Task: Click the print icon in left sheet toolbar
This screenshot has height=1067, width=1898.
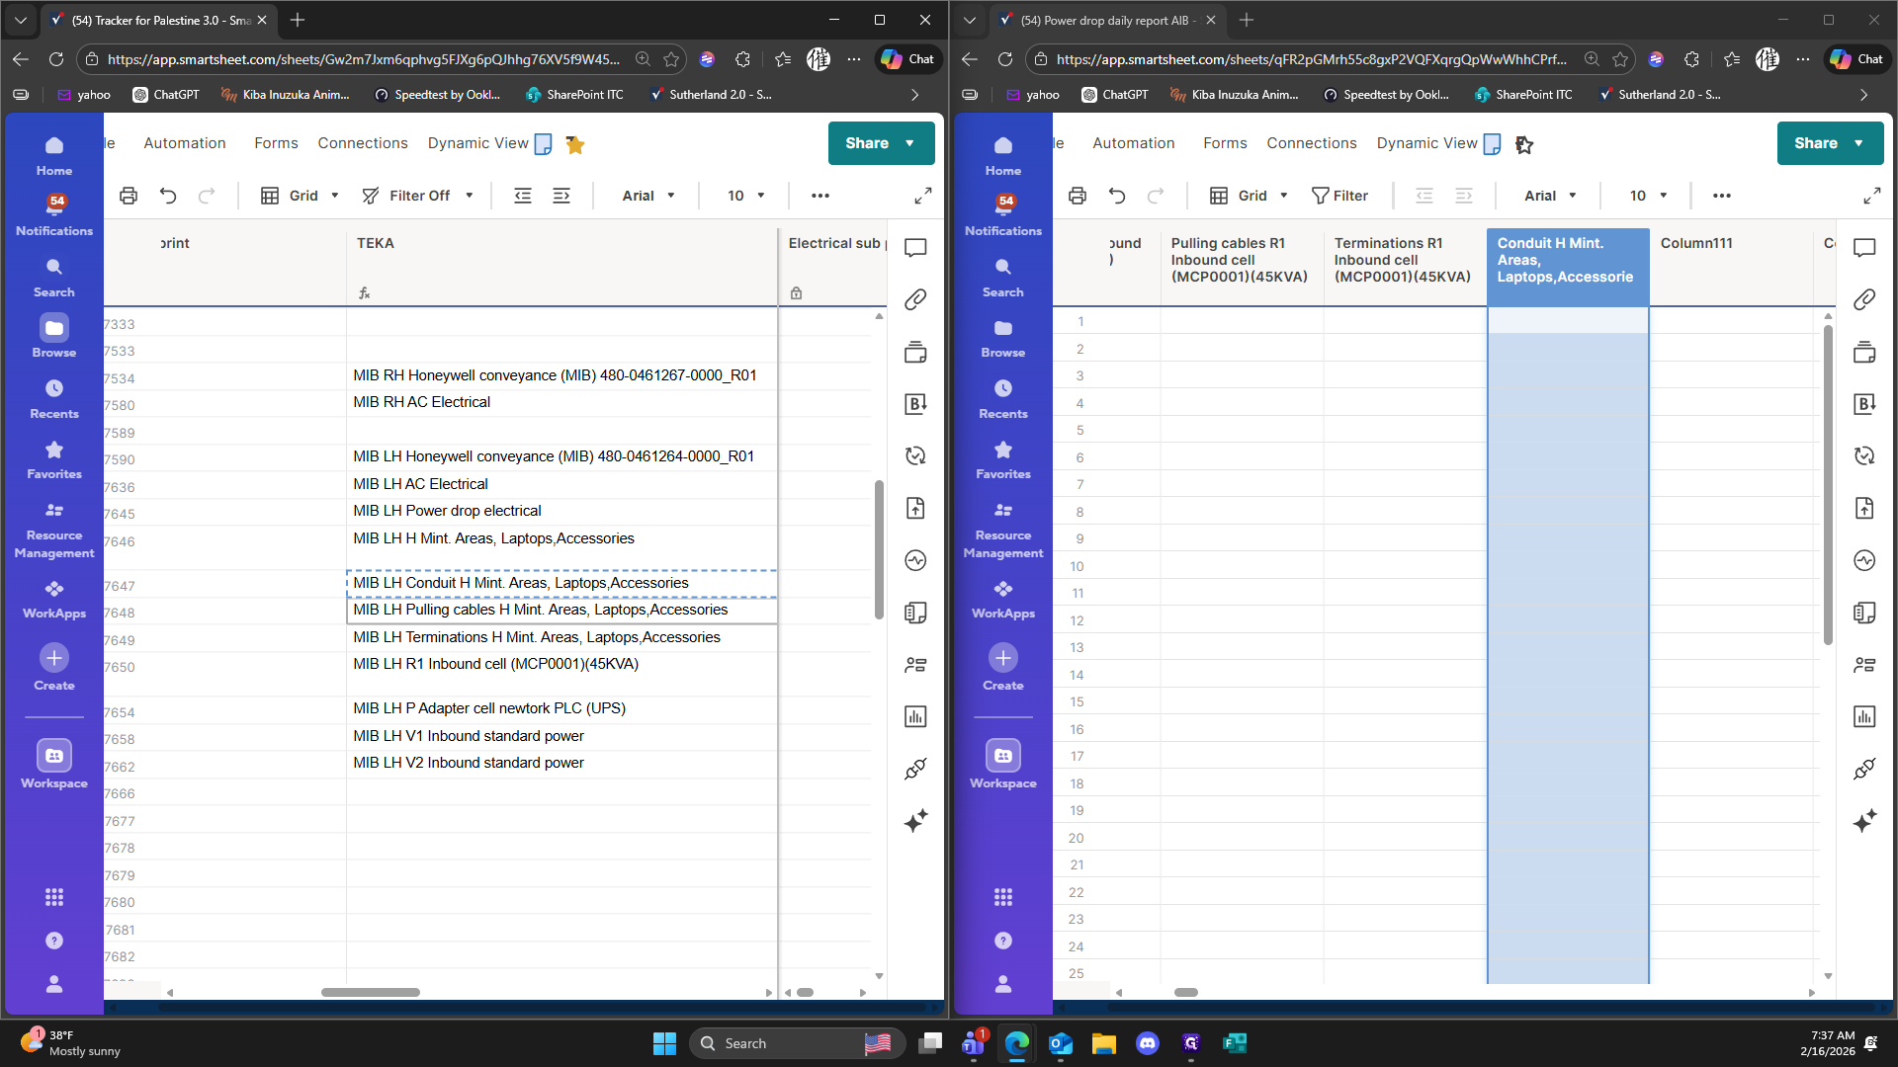Action: click(129, 196)
